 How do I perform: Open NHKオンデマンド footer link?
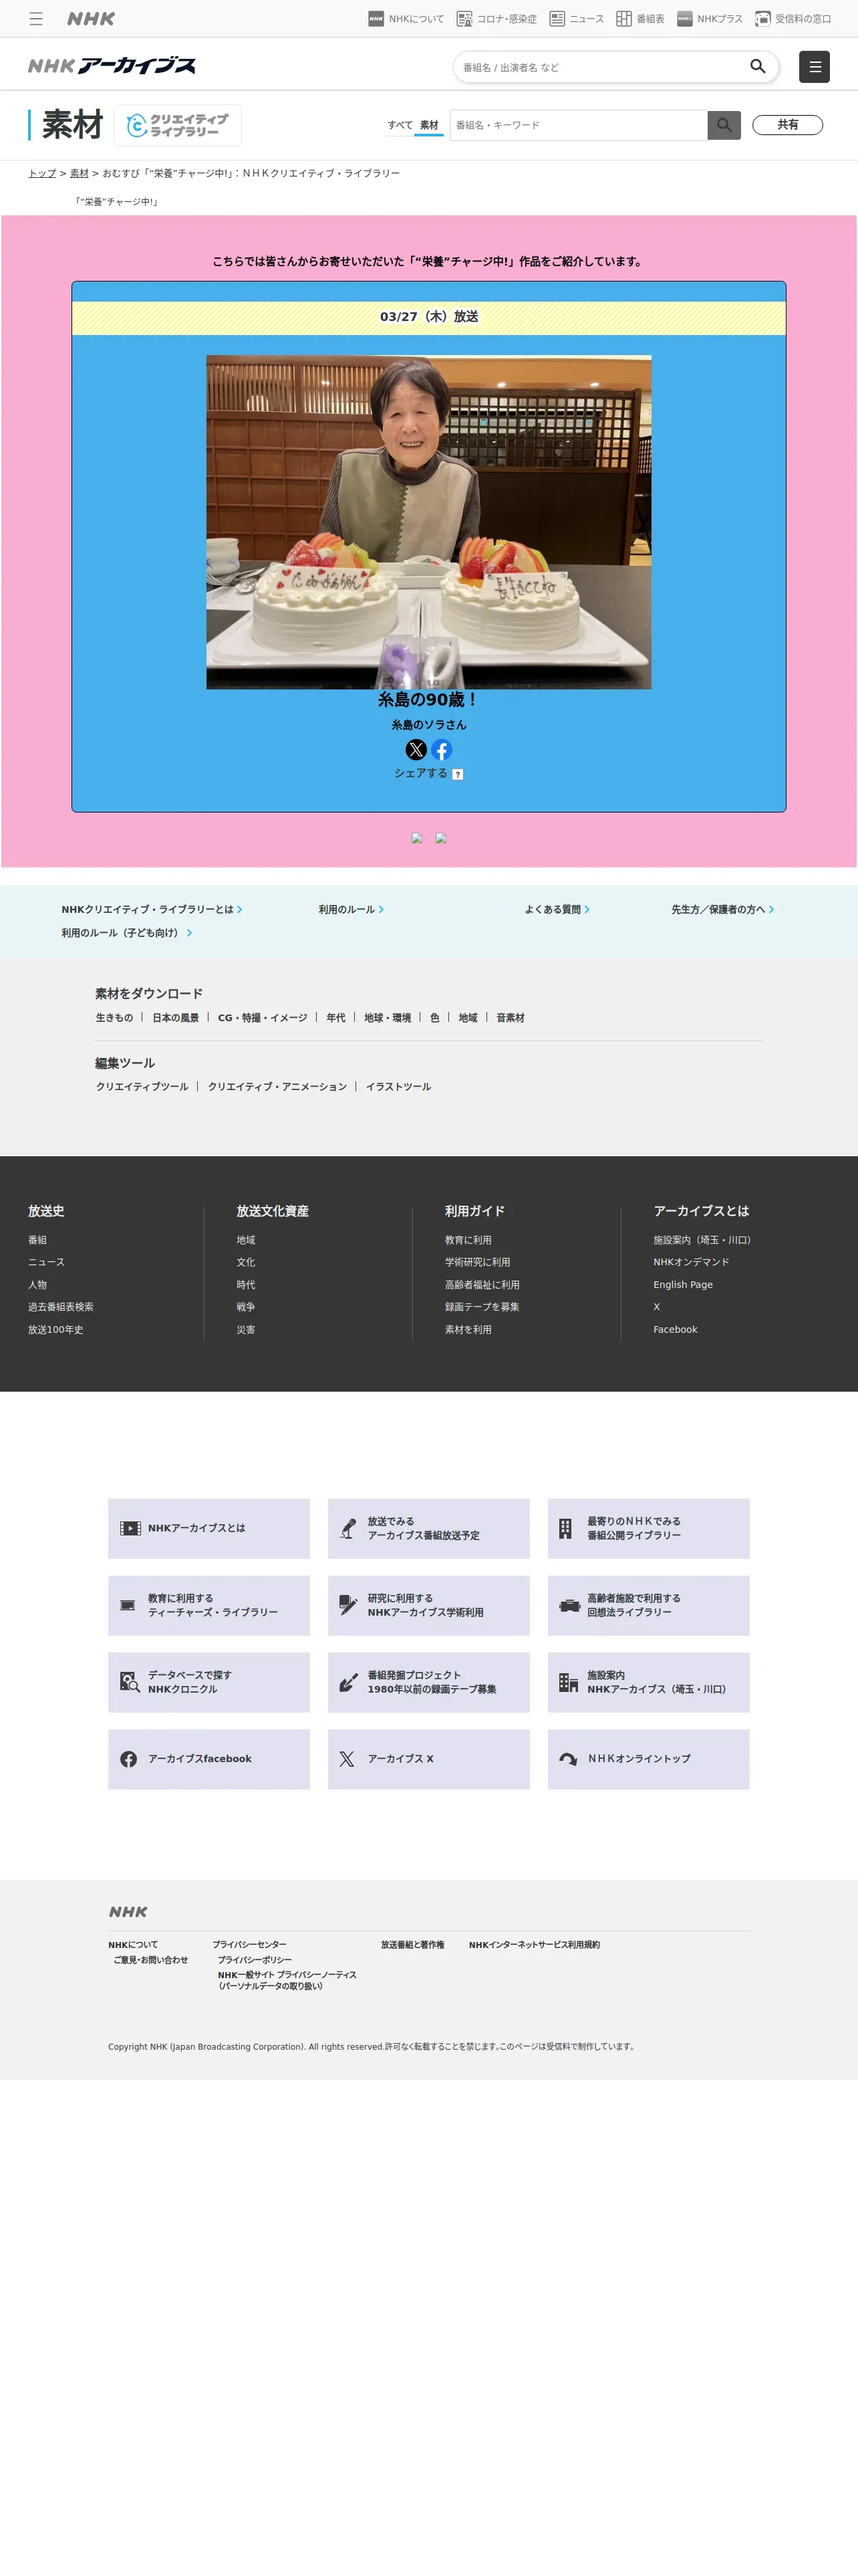pyautogui.click(x=691, y=1262)
